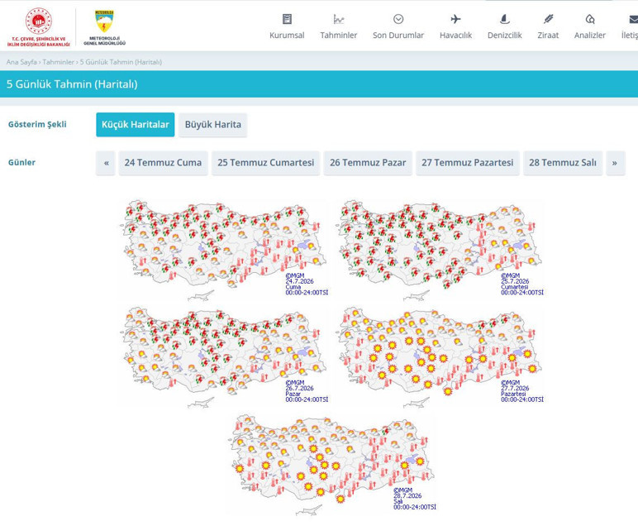Go to next days arrow

click(615, 163)
